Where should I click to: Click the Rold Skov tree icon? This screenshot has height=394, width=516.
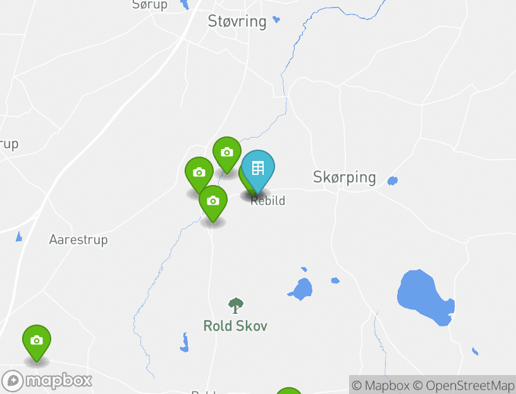(236, 306)
